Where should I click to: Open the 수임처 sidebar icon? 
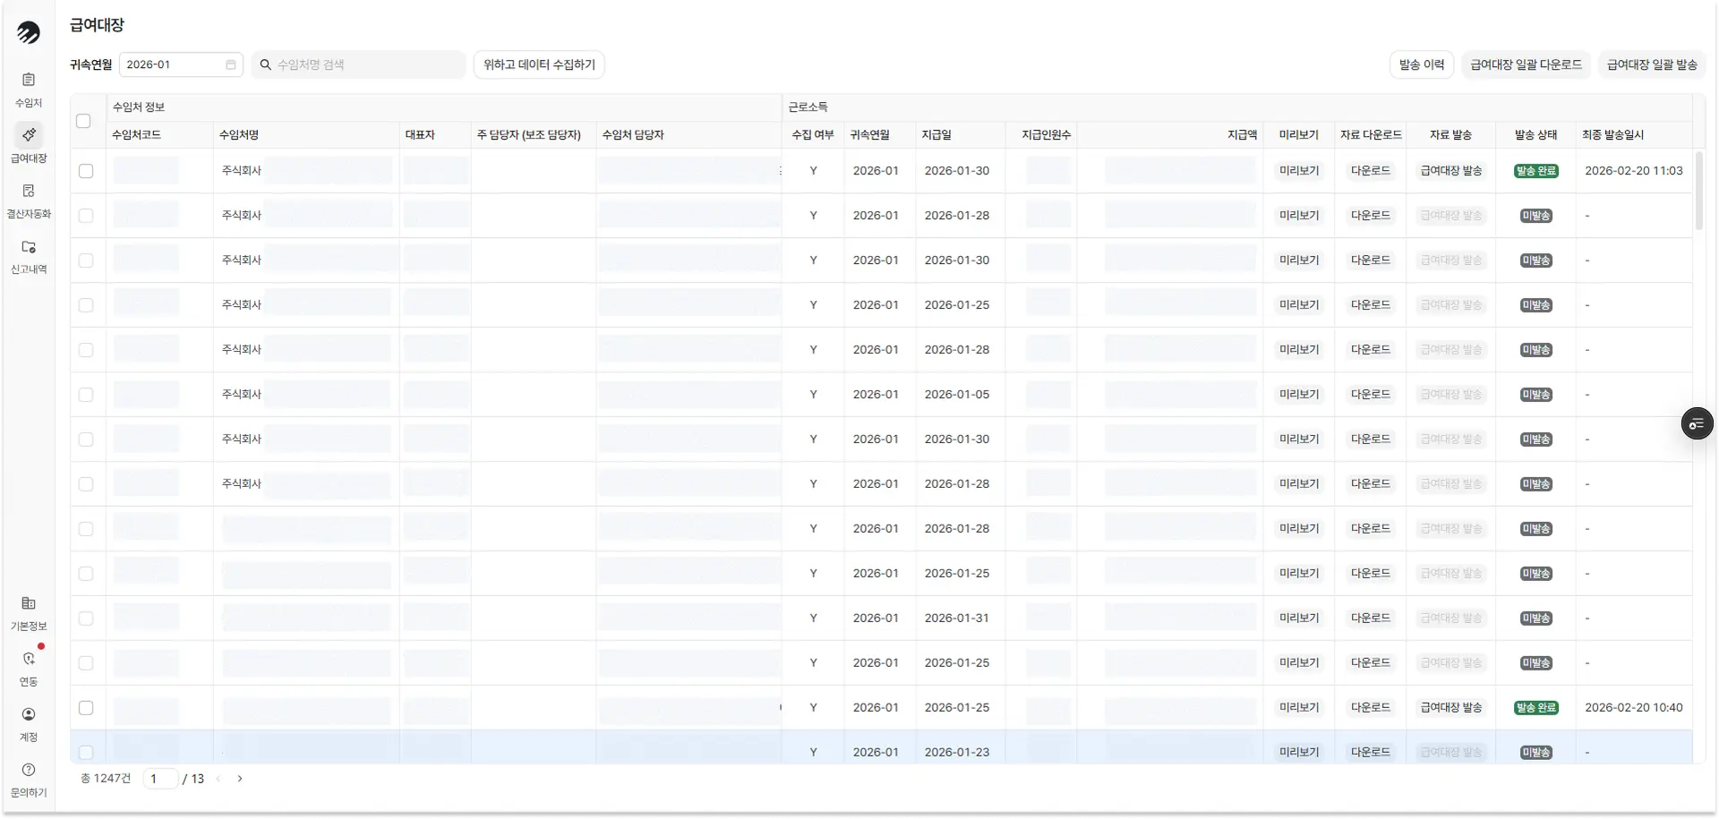(x=29, y=81)
